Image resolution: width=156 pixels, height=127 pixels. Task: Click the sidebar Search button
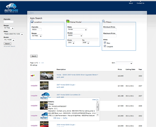pos(8,44)
